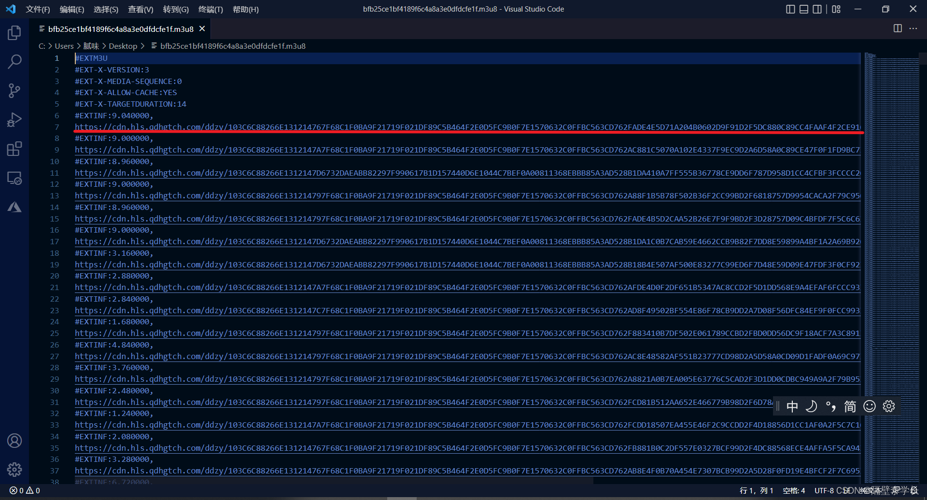Open the Extensions view
The height and width of the screenshot is (500, 927).
[14, 149]
